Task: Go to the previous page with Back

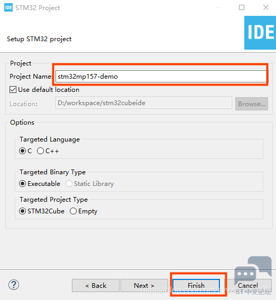Action: tap(96, 285)
